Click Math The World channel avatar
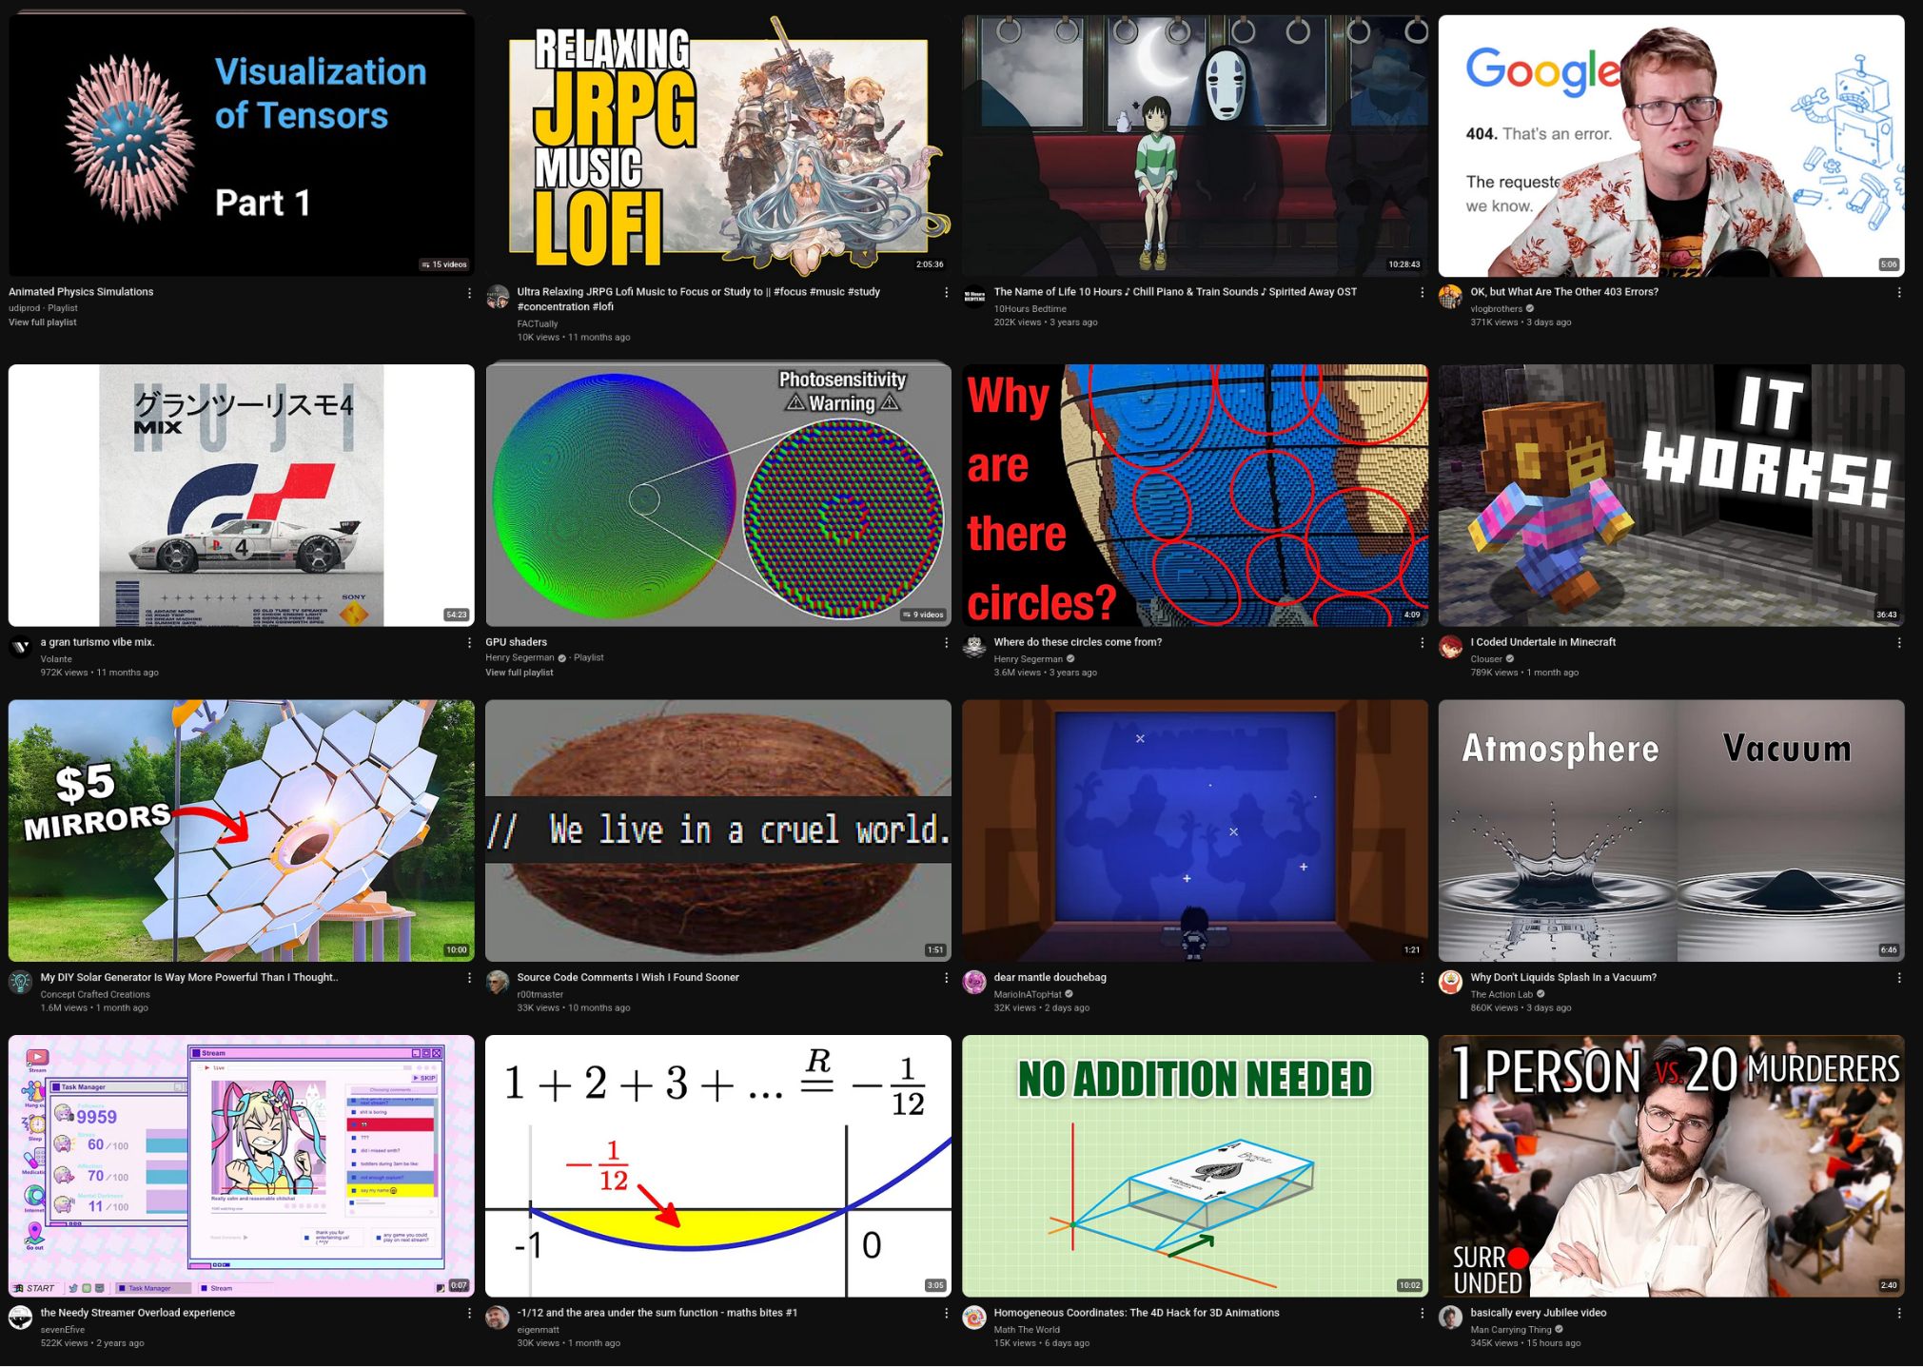Viewport: 1923px width, 1367px height. (x=974, y=1318)
